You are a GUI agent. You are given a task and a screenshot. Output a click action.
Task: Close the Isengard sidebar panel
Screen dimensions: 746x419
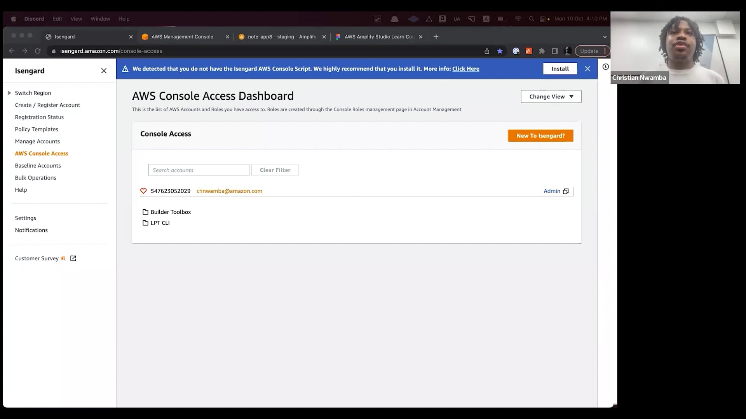104,71
